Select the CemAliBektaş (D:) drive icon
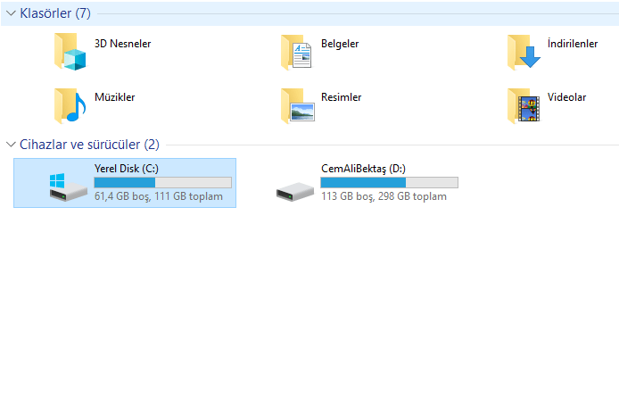 click(x=295, y=192)
